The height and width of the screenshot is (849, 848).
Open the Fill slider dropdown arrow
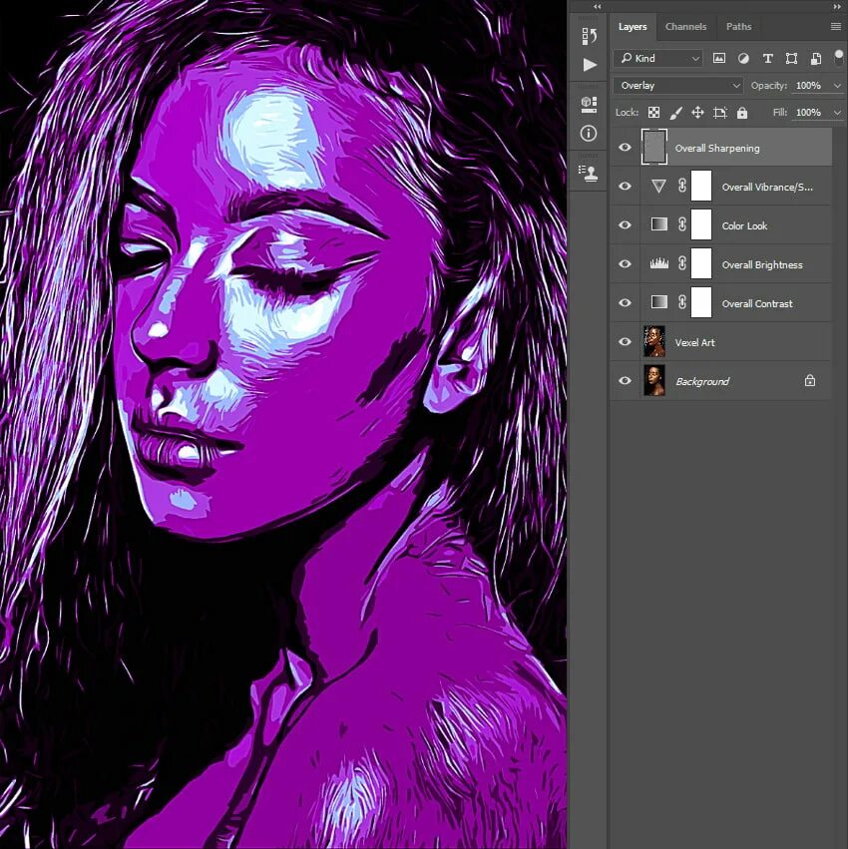837,113
